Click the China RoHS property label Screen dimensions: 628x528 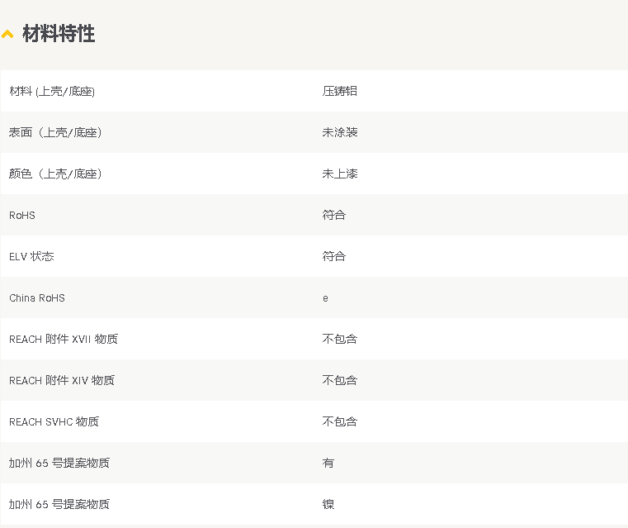(x=37, y=297)
